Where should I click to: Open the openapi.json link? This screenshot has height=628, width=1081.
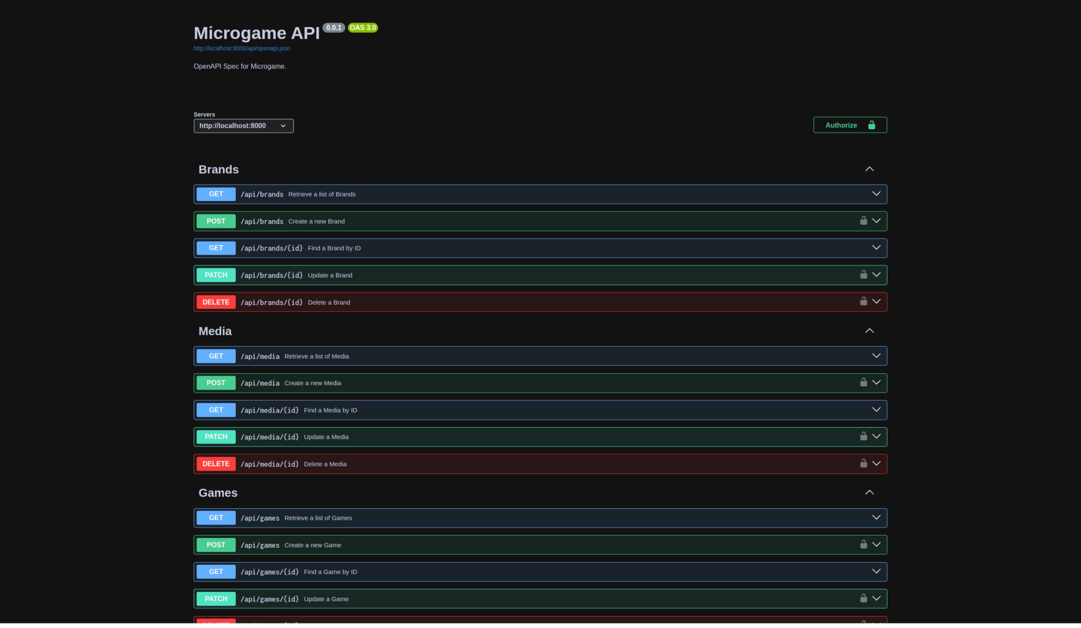[x=242, y=48]
